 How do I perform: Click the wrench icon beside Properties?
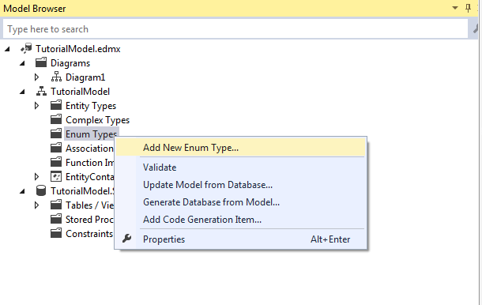click(x=127, y=239)
